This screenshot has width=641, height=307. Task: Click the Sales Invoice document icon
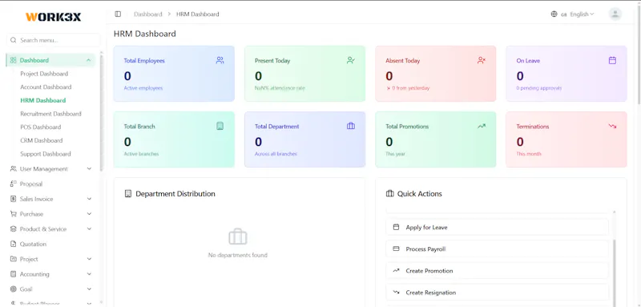pyautogui.click(x=14, y=199)
